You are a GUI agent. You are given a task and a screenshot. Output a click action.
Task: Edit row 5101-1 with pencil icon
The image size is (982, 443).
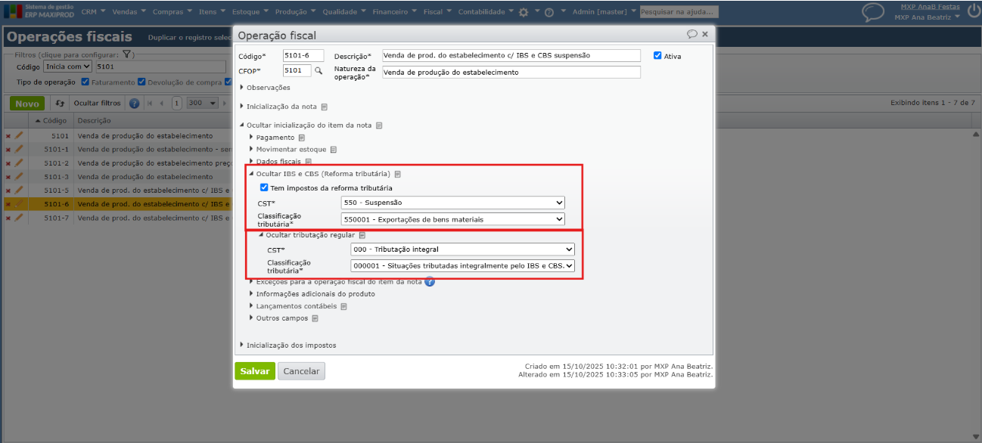coord(19,149)
